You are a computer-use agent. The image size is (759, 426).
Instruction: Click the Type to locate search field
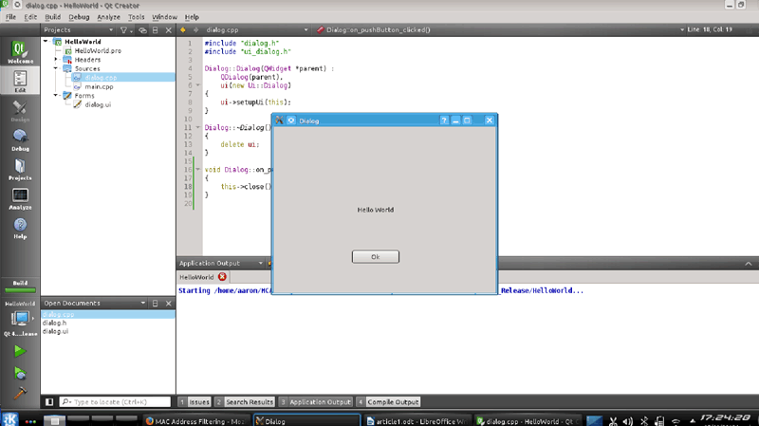[114, 402]
